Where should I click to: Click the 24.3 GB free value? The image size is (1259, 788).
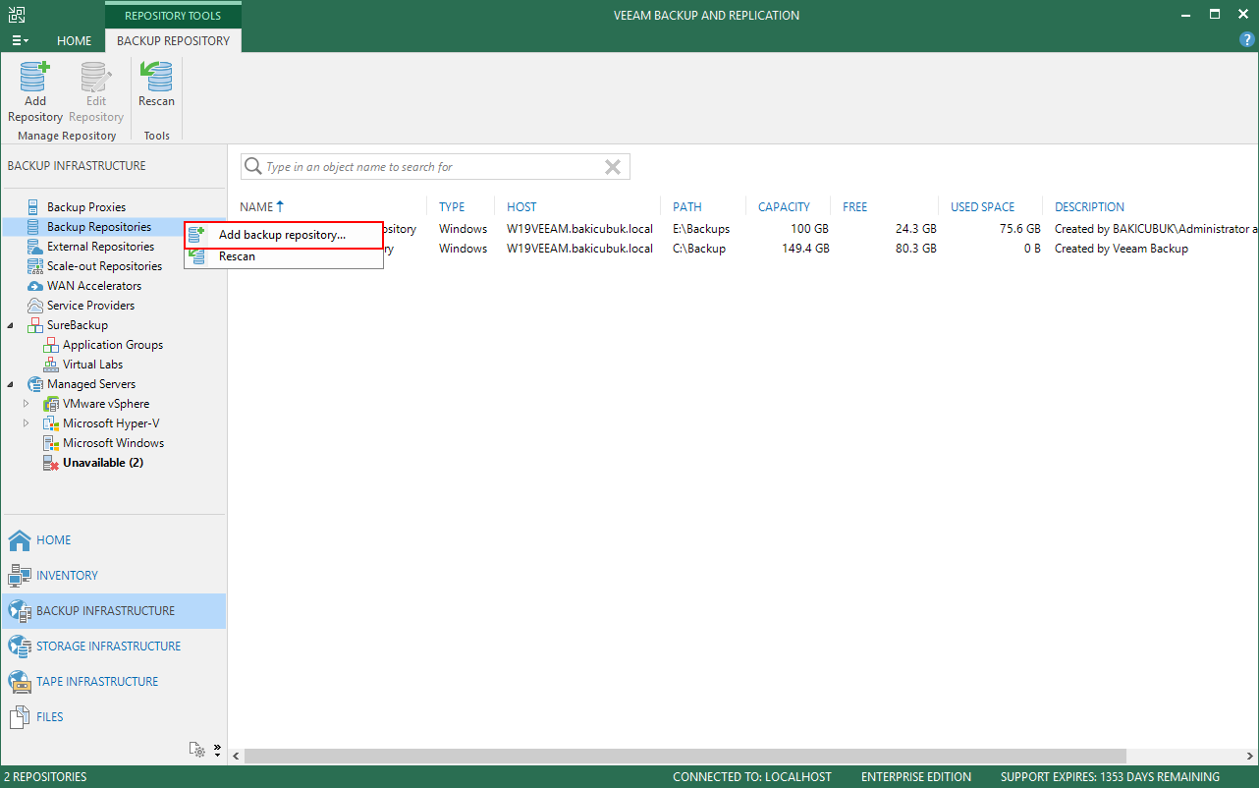[915, 229]
